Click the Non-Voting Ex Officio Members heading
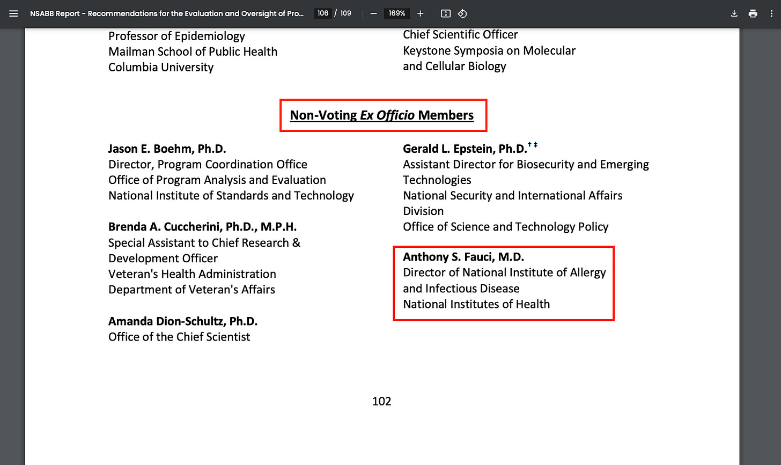781x465 pixels. pos(382,115)
